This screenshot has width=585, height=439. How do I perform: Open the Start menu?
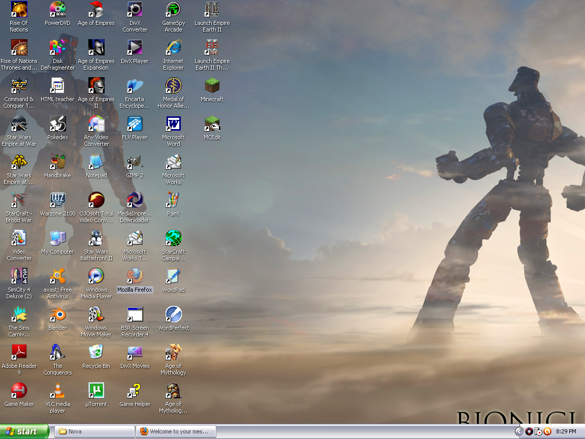pos(24,431)
